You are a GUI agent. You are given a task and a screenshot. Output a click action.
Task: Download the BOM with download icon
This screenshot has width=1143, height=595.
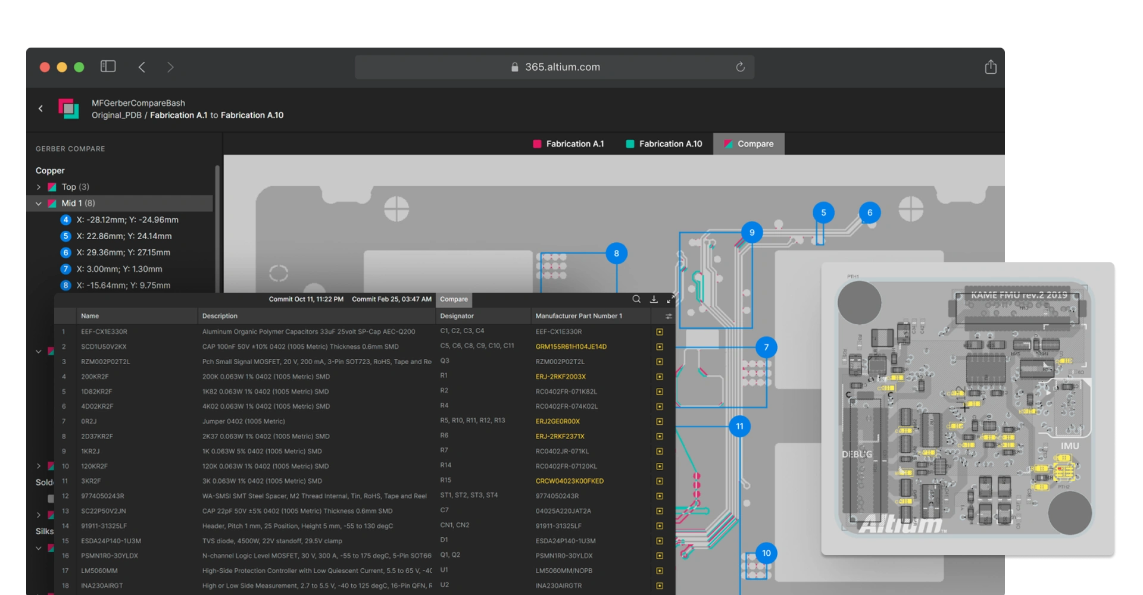coord(654,299)
